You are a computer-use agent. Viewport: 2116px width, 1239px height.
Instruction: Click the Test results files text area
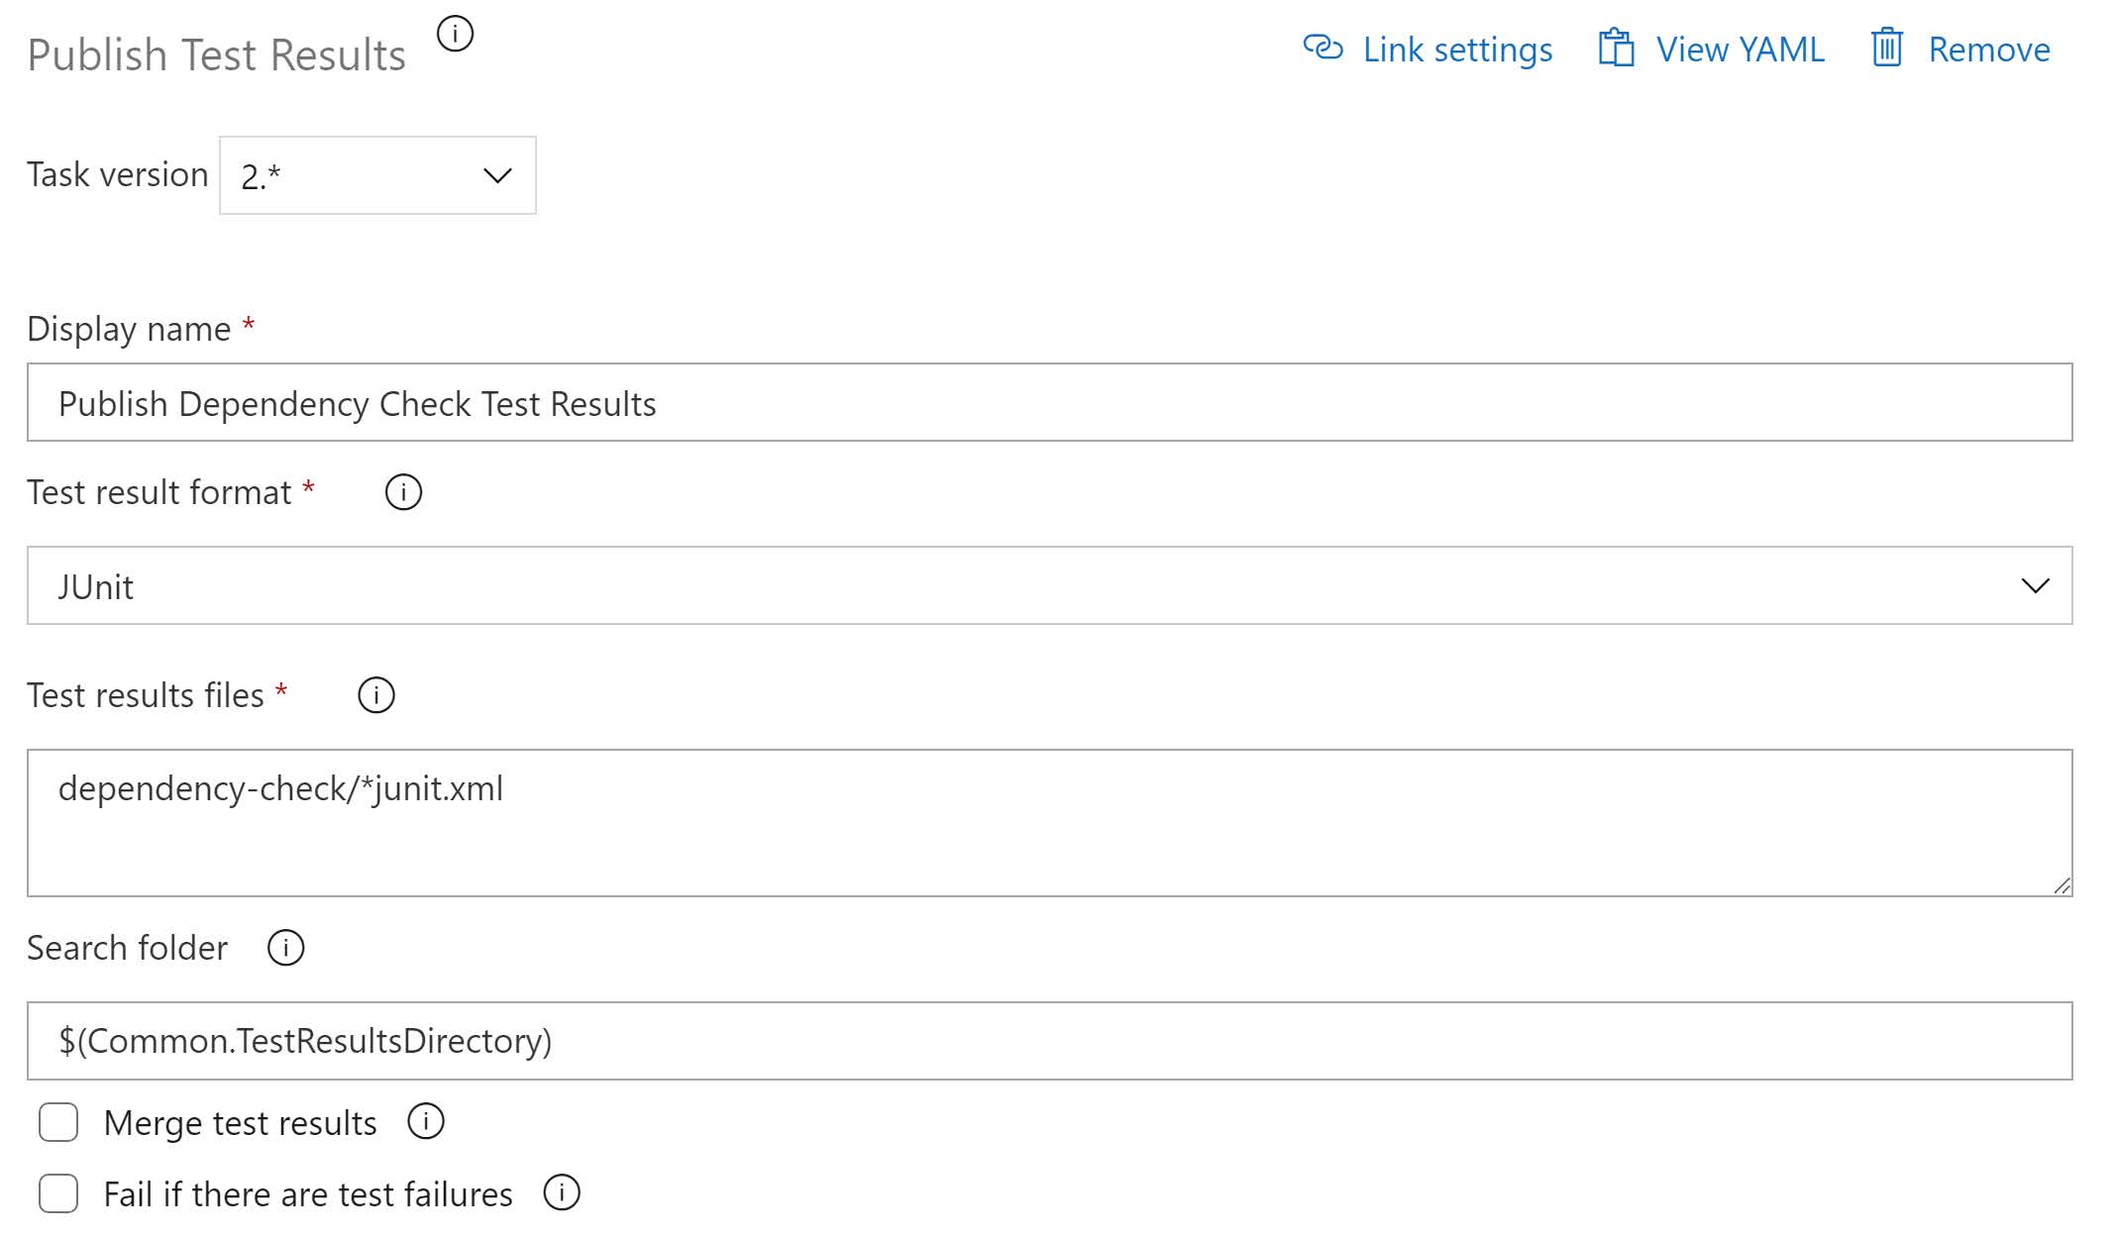pyautogui.click(x=1049, y=824)
